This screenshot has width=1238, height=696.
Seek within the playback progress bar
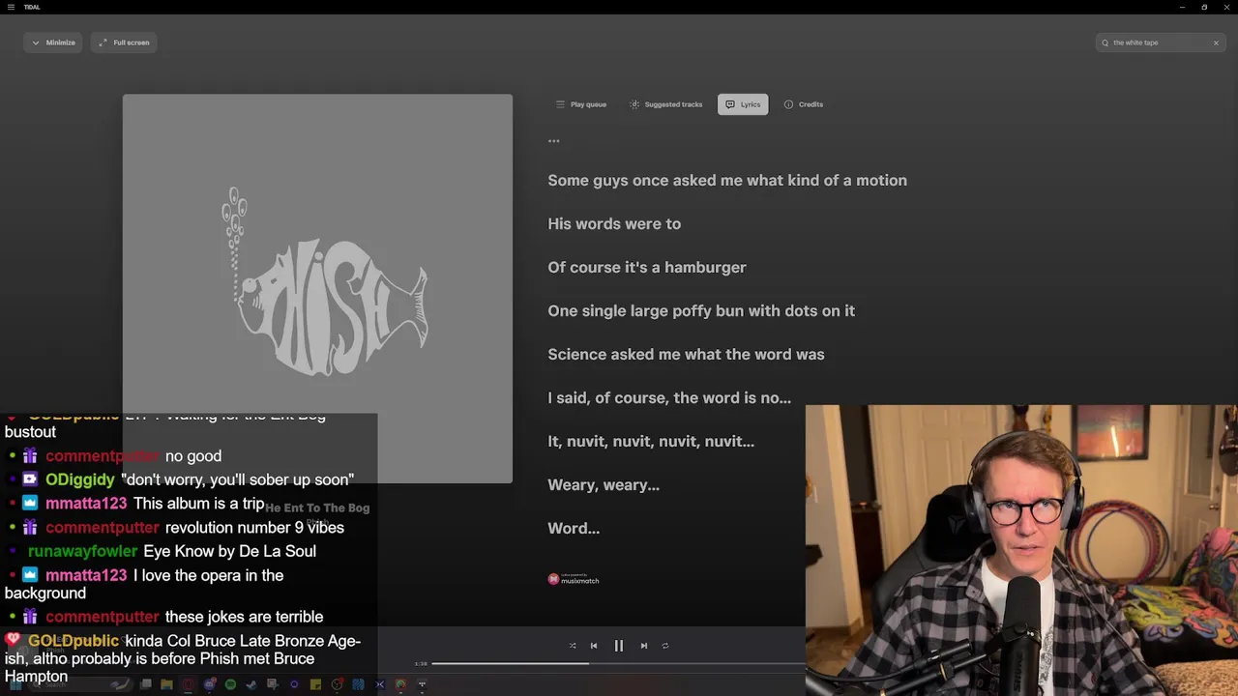coord(619,663)
